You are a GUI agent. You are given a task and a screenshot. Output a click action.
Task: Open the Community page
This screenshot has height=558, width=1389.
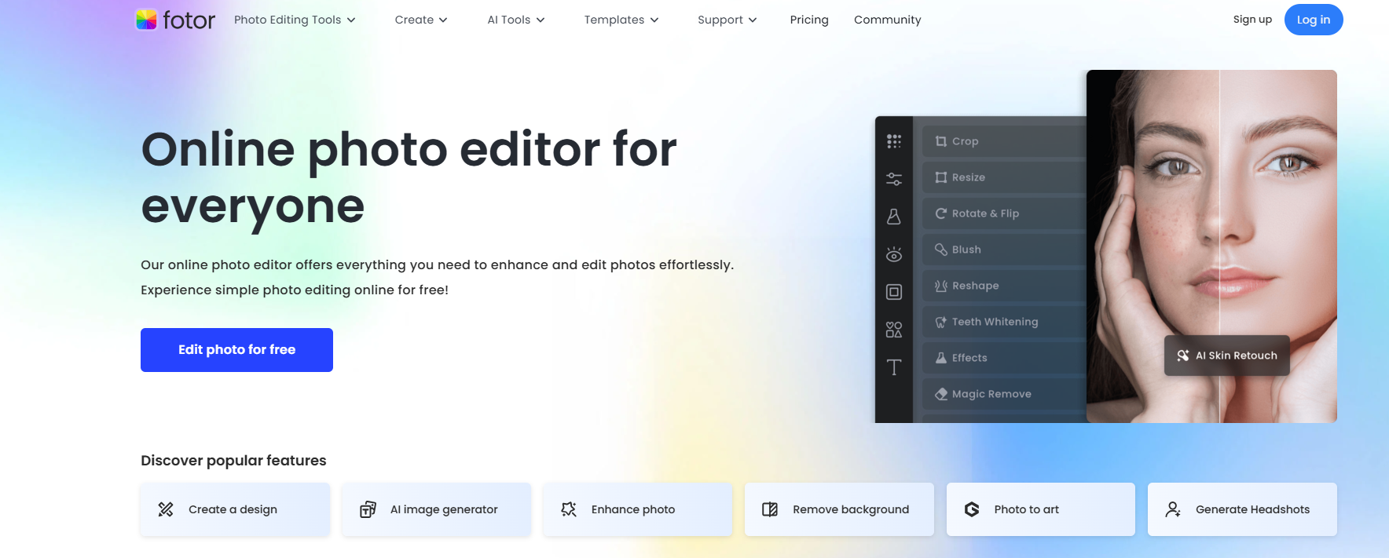[888, 20]
